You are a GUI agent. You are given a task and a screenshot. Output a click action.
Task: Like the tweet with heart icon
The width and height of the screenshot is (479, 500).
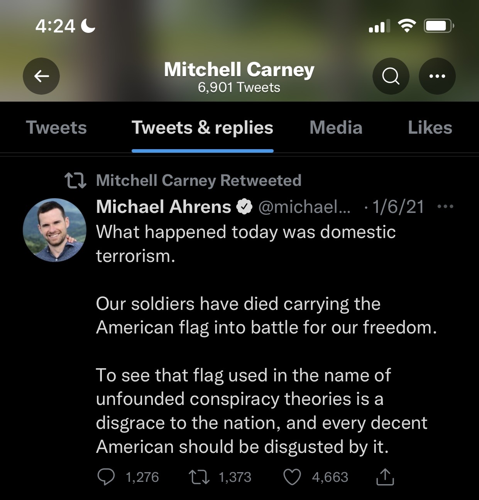(x=292, y=477)
